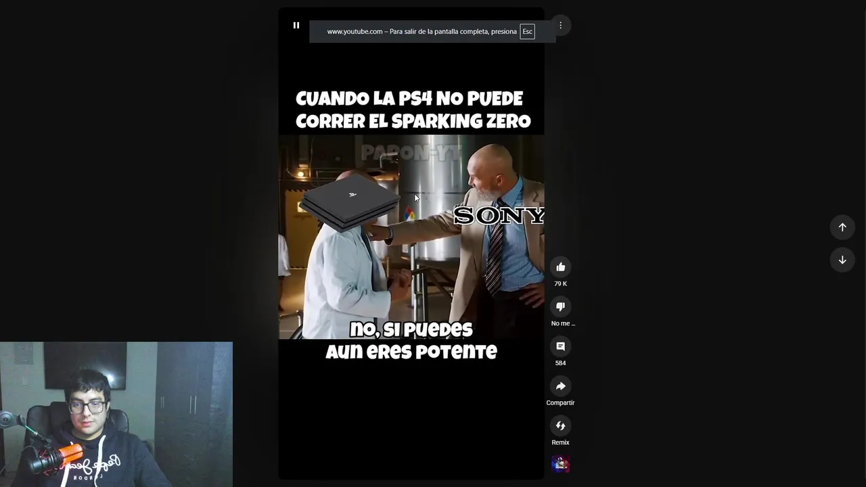Go to next Short with the down arrow

[842, 260]
